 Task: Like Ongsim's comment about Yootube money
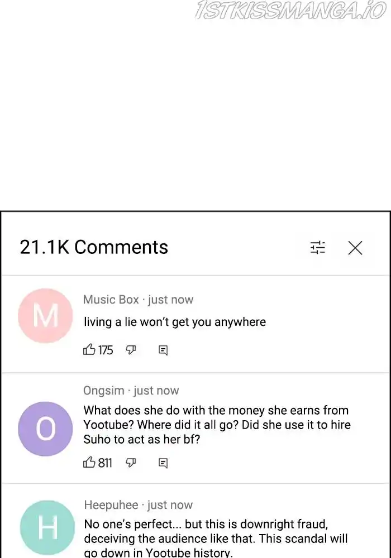pos(89,463)
